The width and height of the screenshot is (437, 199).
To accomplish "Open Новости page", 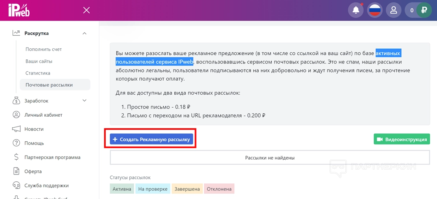I will click(x=34, y=129).
